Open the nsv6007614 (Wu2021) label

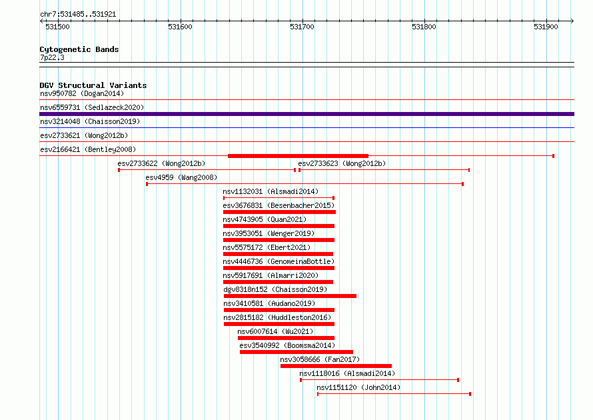coord(275,331)
